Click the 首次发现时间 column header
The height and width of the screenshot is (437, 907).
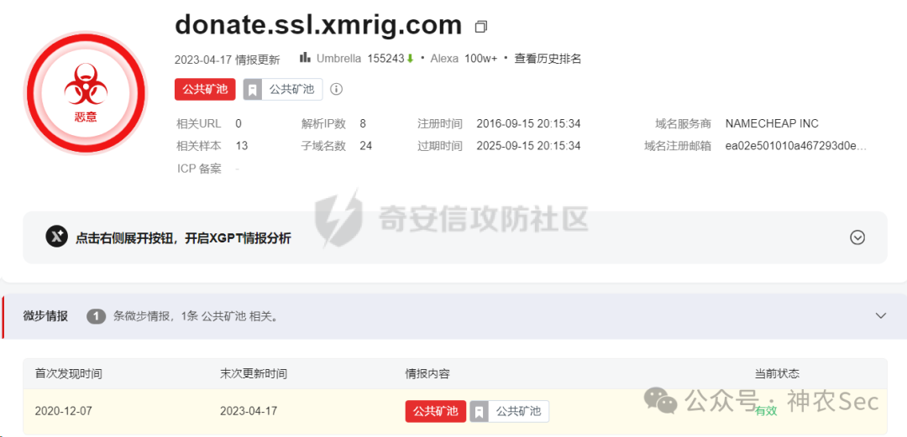[x=68, y=374]
